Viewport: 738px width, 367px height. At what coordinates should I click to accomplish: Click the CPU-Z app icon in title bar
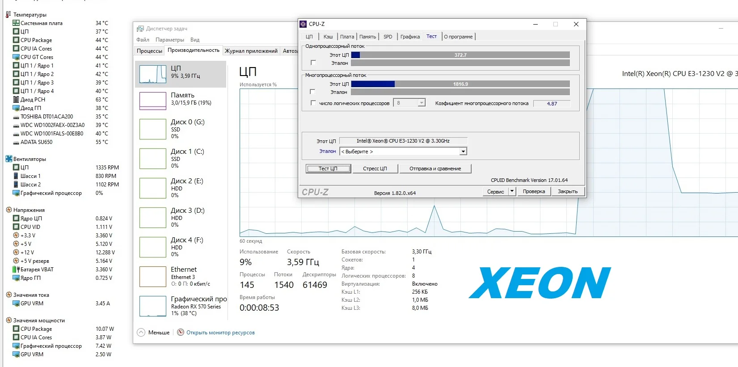pos(303,24)
